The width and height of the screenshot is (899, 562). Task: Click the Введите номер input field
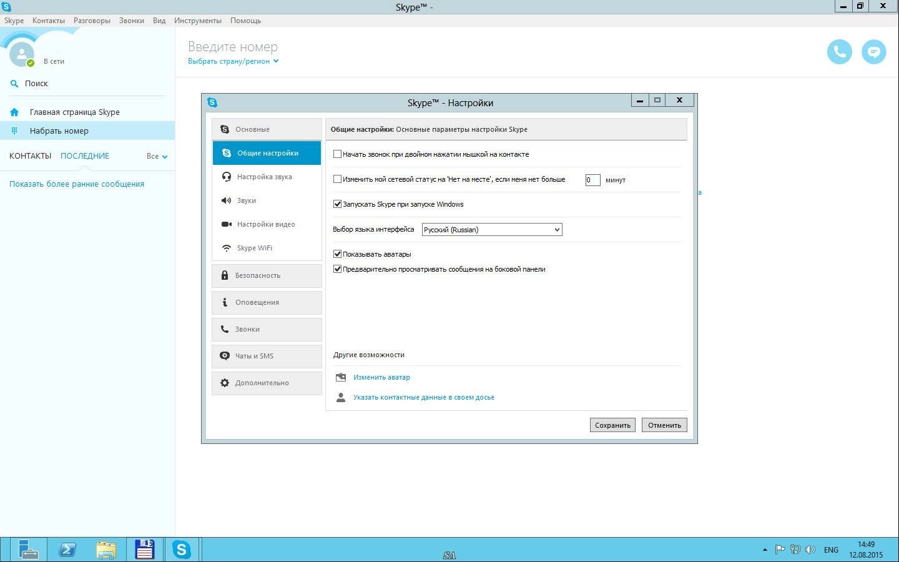(x=233, y=47)
